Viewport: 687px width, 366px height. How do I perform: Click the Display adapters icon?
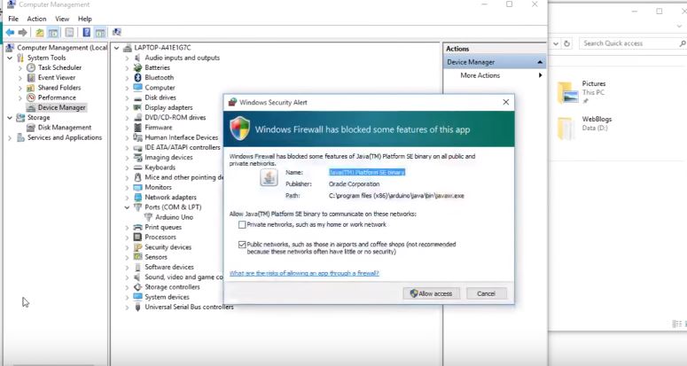tap(137, 107)
